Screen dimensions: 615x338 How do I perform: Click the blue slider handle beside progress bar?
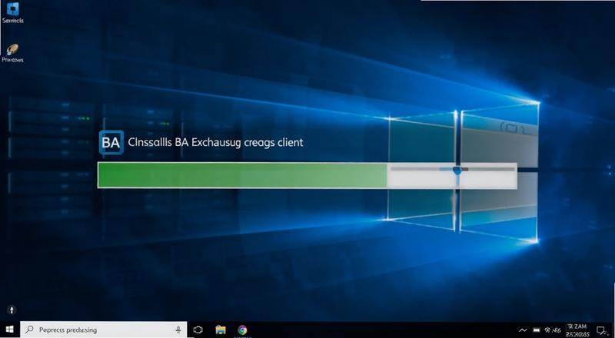(457, 170)
